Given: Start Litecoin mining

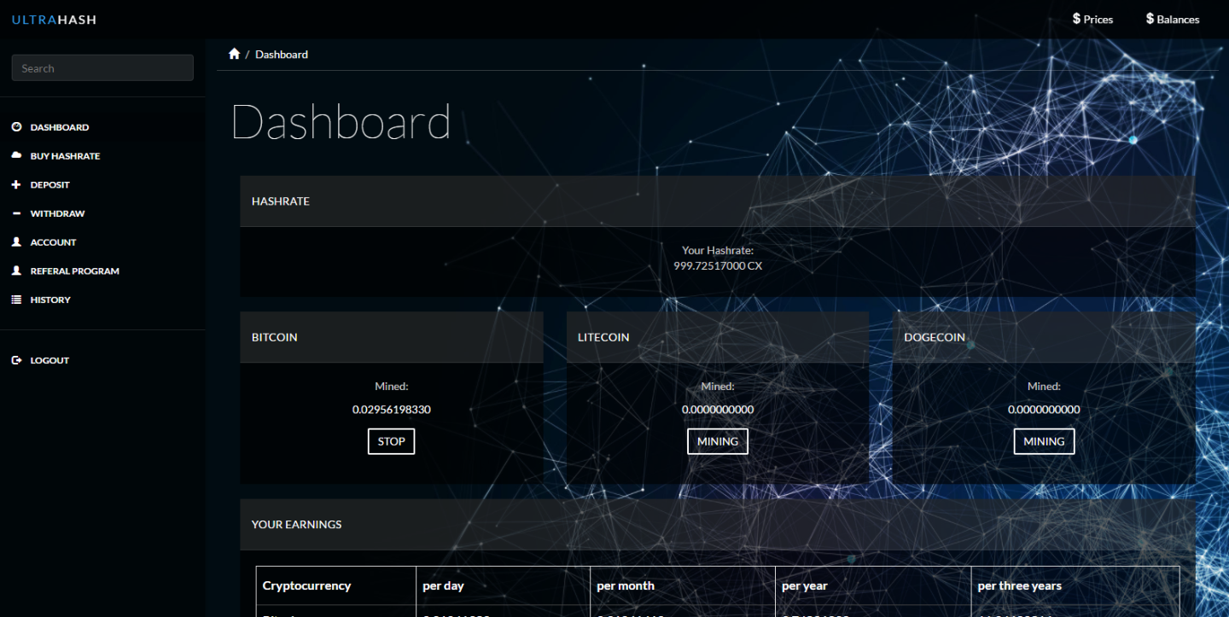Looking at the screenshot, I should point(717,441).
